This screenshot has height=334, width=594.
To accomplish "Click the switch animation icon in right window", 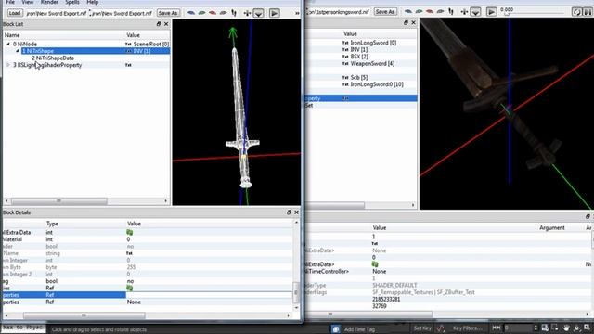I will pos(588,12).
